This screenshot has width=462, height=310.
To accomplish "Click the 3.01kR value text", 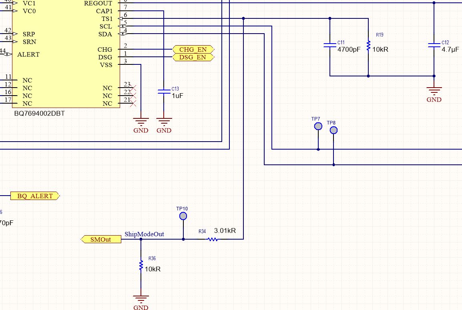I will 225,230.
